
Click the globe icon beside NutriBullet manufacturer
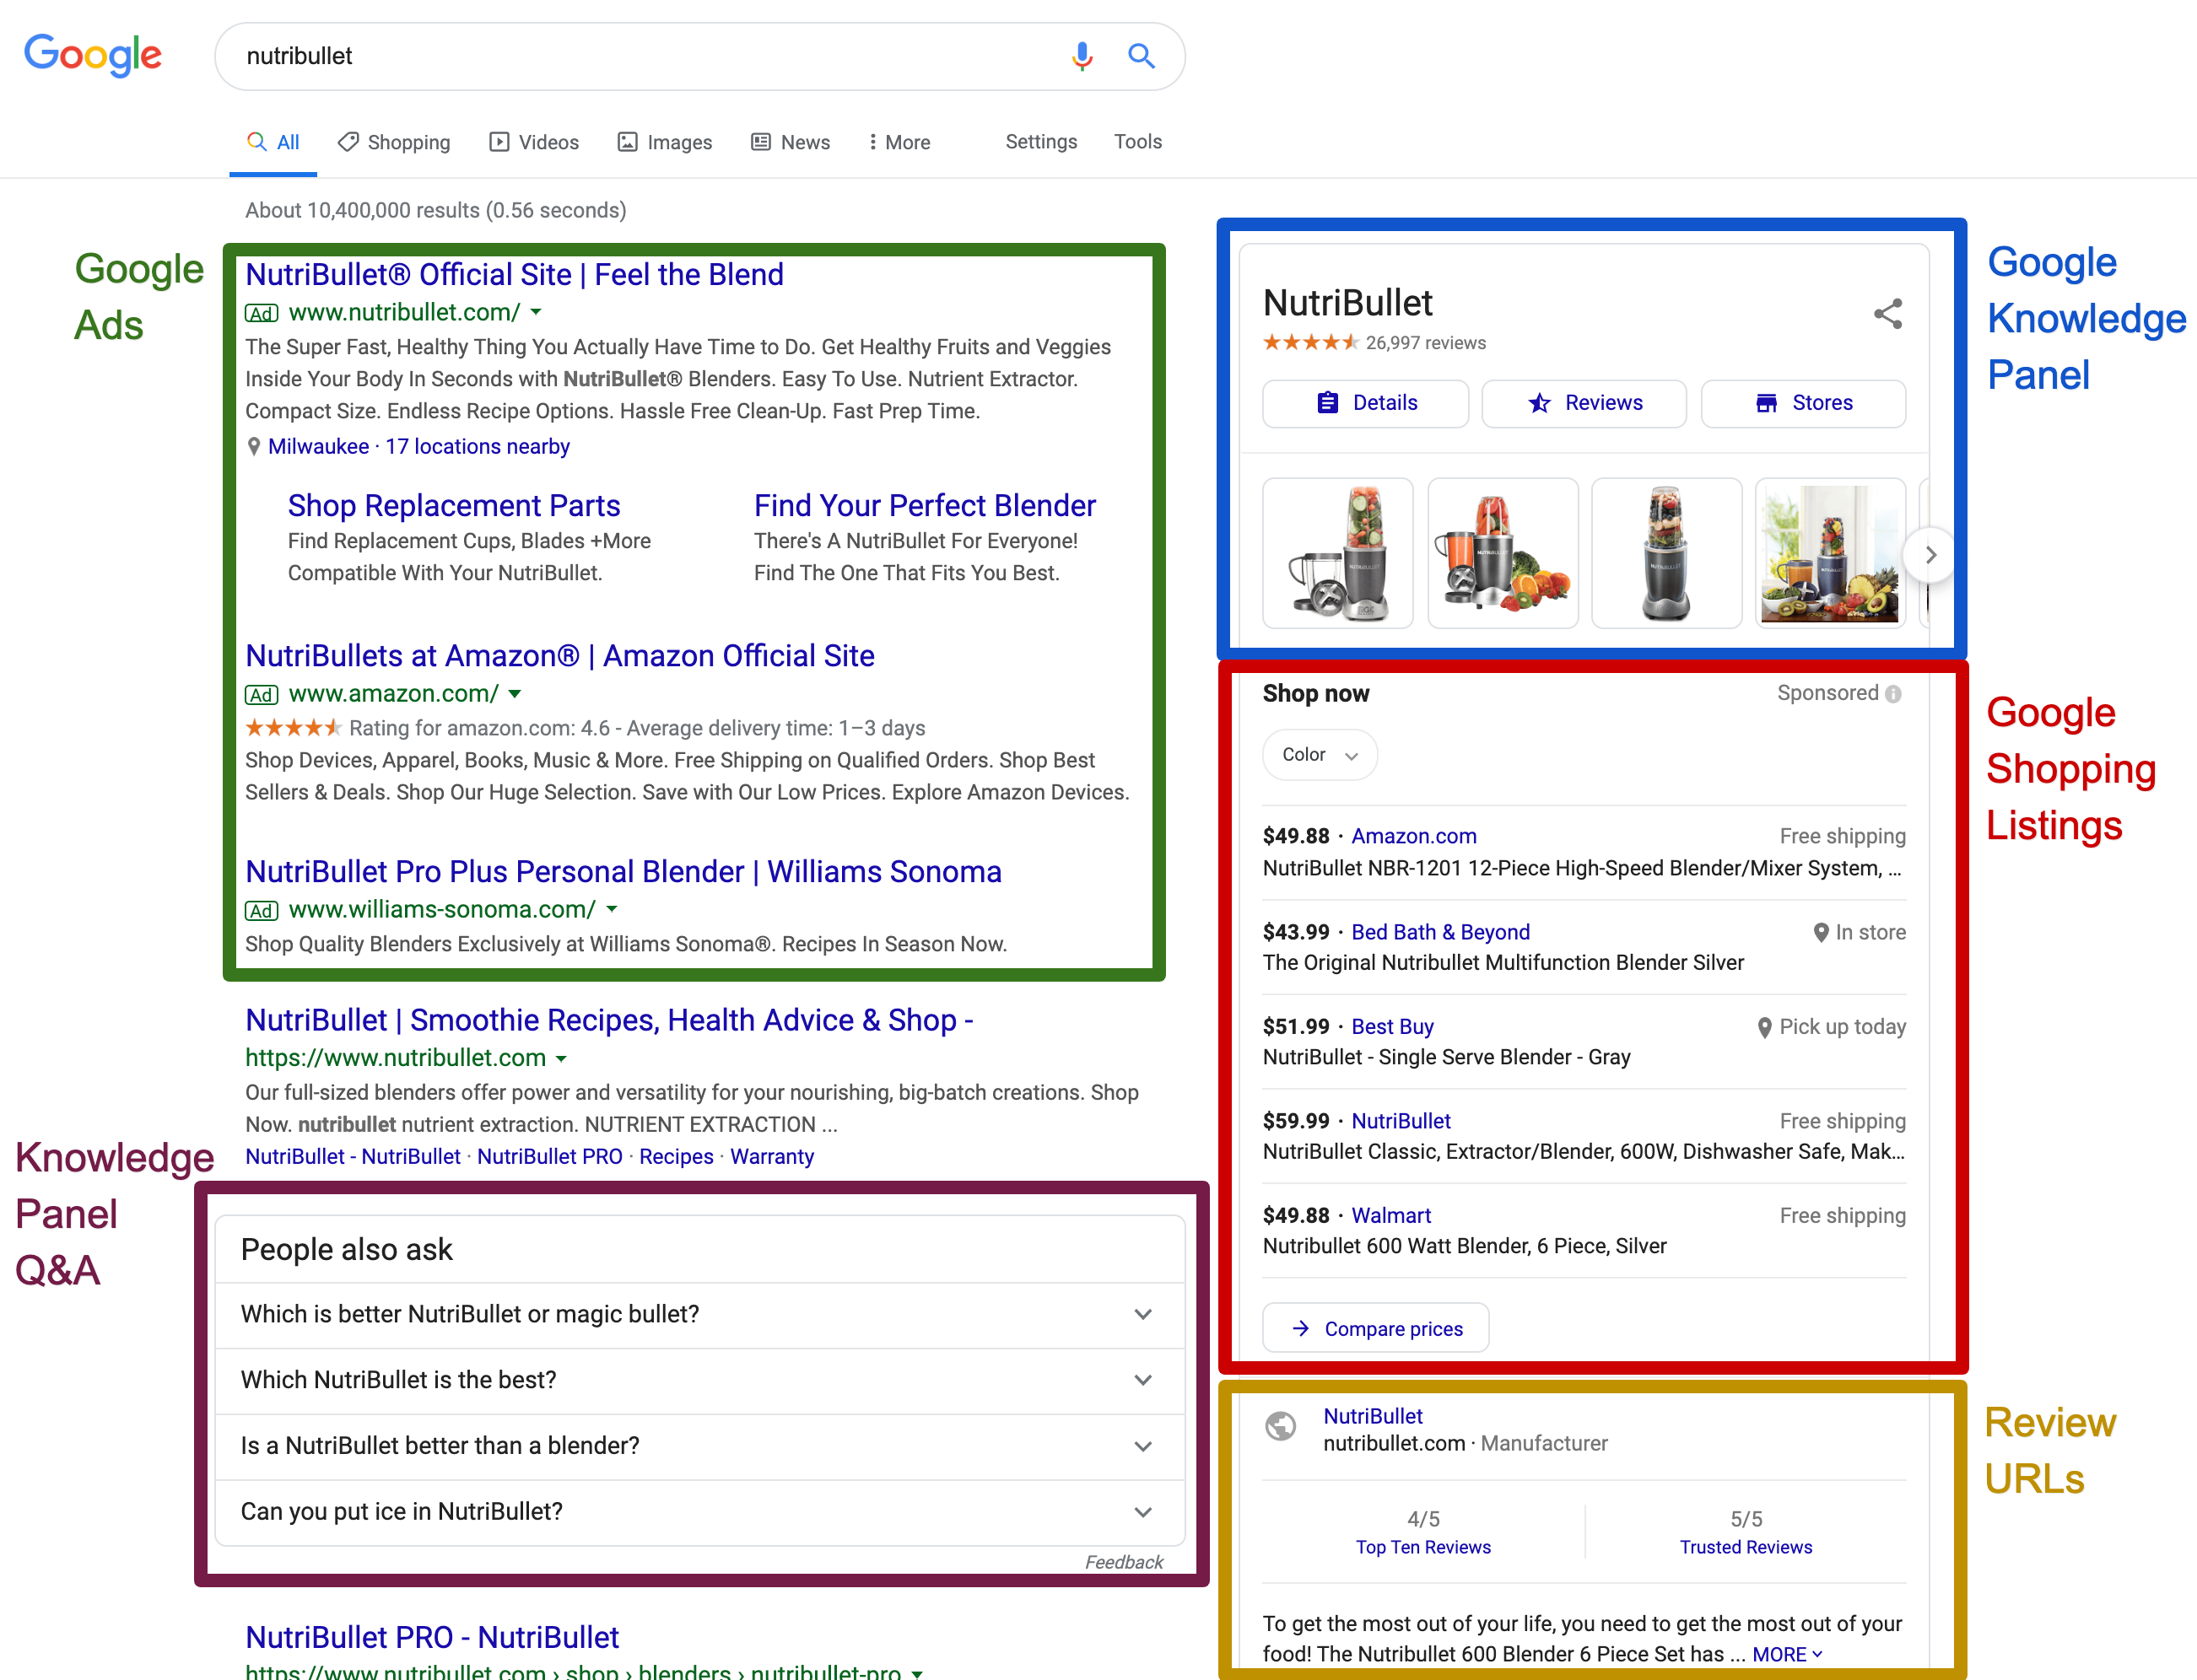1281,1426
